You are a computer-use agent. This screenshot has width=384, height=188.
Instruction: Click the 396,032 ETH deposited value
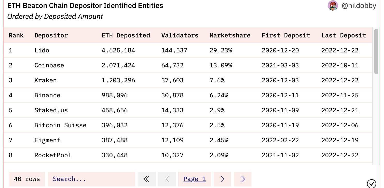115,125
